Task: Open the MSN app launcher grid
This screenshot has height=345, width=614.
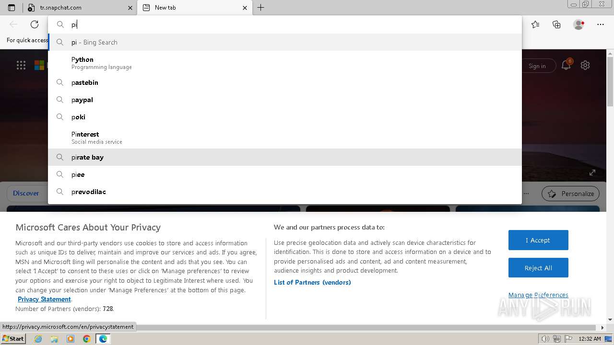Action: (21, 66)
